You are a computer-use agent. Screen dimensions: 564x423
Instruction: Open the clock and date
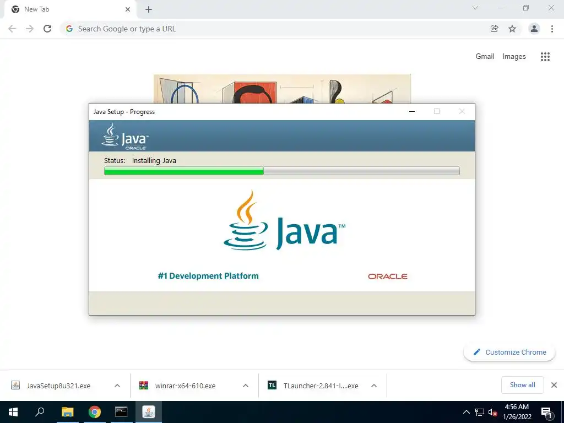[517, 412]
